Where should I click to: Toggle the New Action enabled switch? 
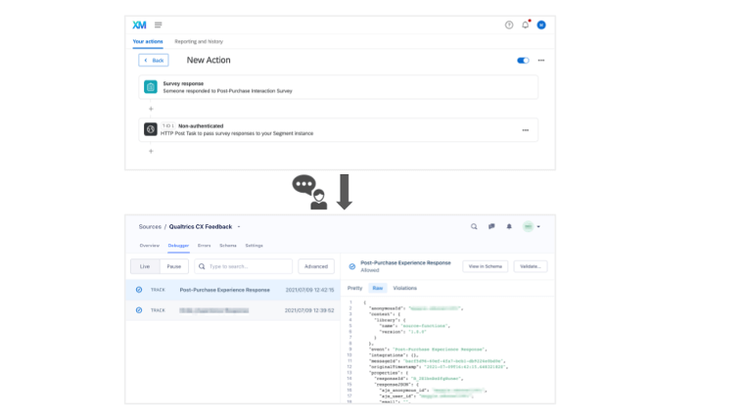[x=523, y=61]
